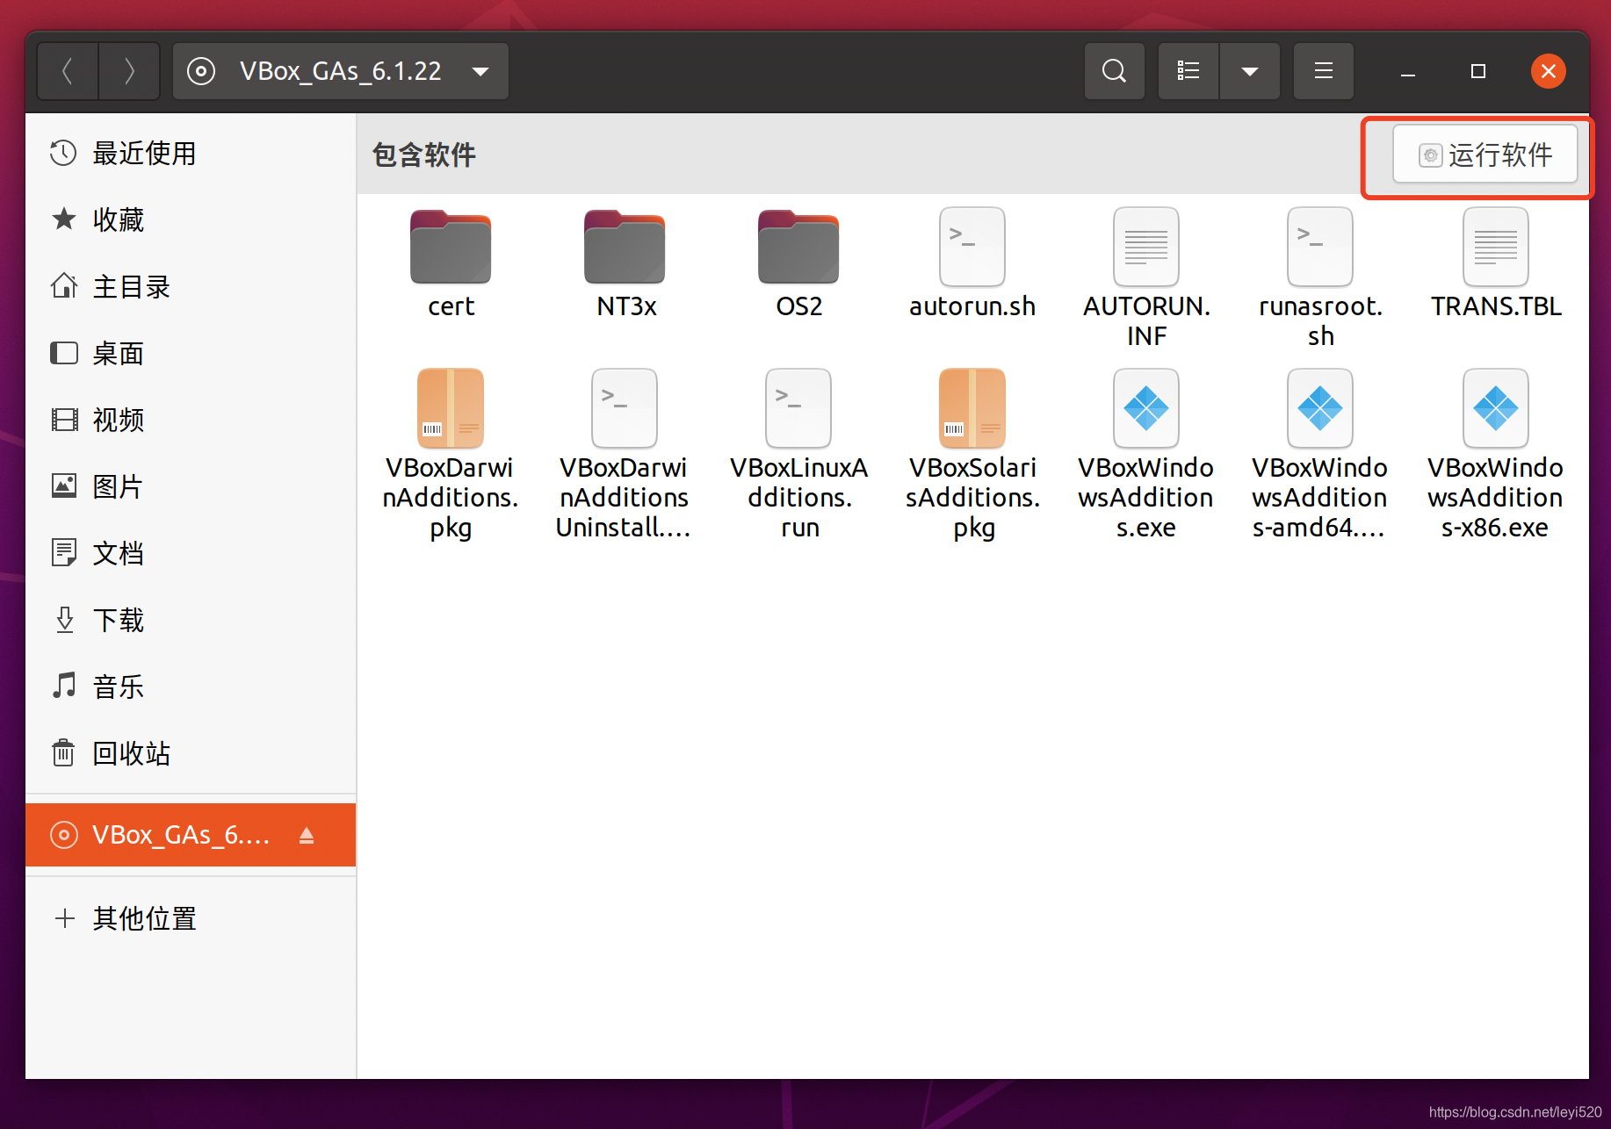Go to 主目录 home folder
Screen dimensions: 1611x1129
191,287
